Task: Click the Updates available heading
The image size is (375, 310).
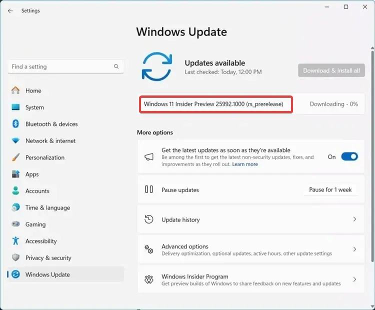Action: coord(215,63)
